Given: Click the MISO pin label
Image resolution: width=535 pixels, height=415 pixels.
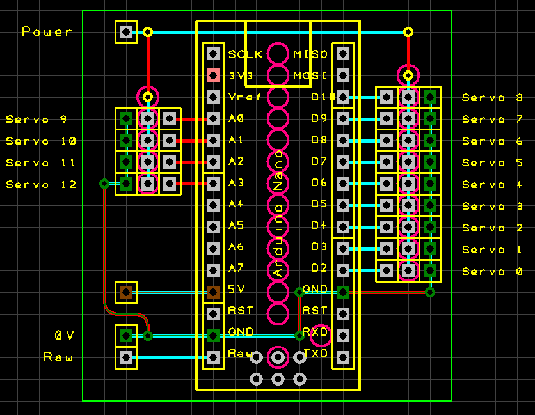Looking at the screenshot, I should tap(310, 54).
